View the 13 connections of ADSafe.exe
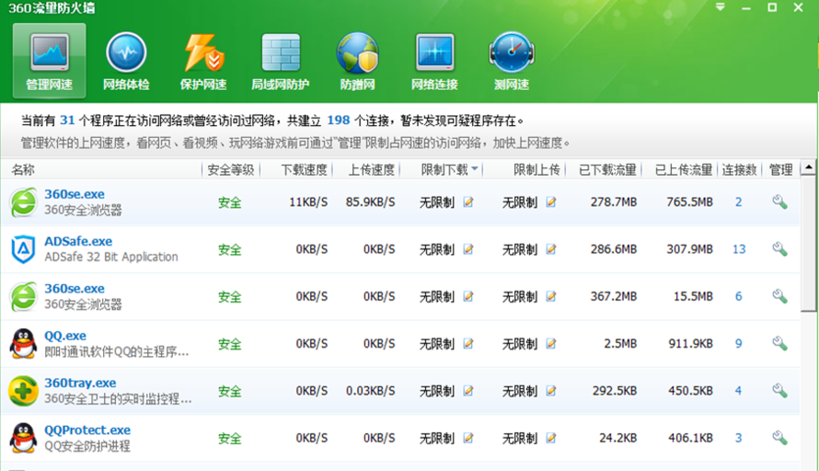Image resolution: width=819 pixels, height=471 pixels. [x=739, y=249]
